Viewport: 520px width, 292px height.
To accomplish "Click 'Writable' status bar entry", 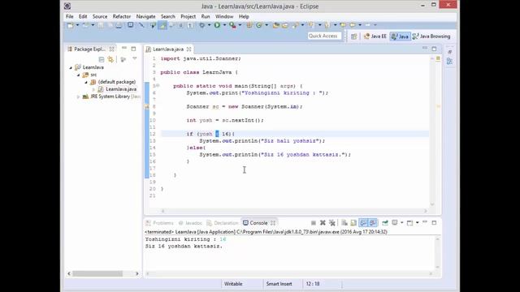I will coord(233,284).
